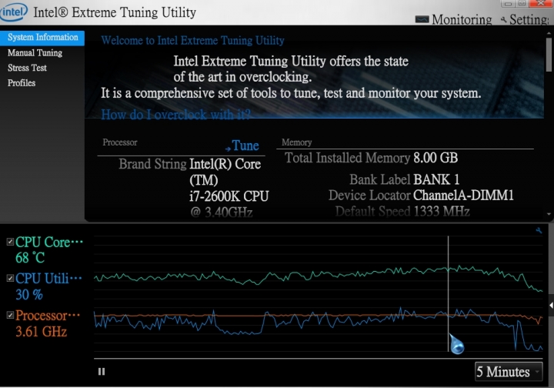Viewport: 554px width, 388px height.
Task: Click the ChannelA-DIMM1 device locator value
Action: click(x=463, y=195)
